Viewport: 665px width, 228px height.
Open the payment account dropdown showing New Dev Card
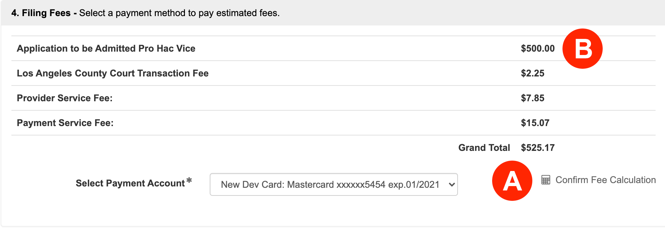[x=330, y=184]
